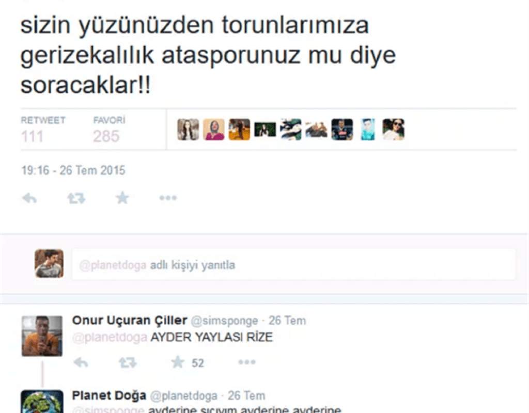Favorite the main tweet with the star icon
This screenshot has width=529, height=413.
click(x=122, y=198)
